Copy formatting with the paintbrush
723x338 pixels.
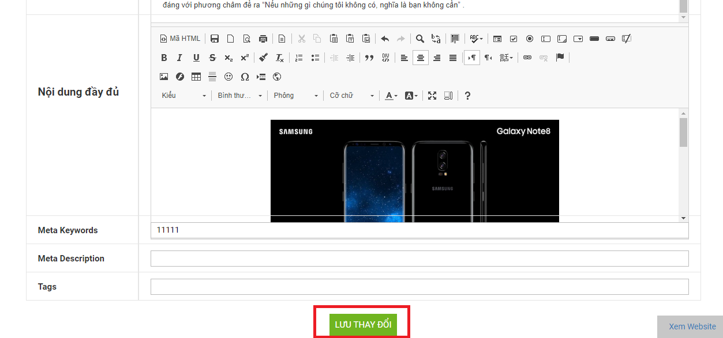click(263, 58)
